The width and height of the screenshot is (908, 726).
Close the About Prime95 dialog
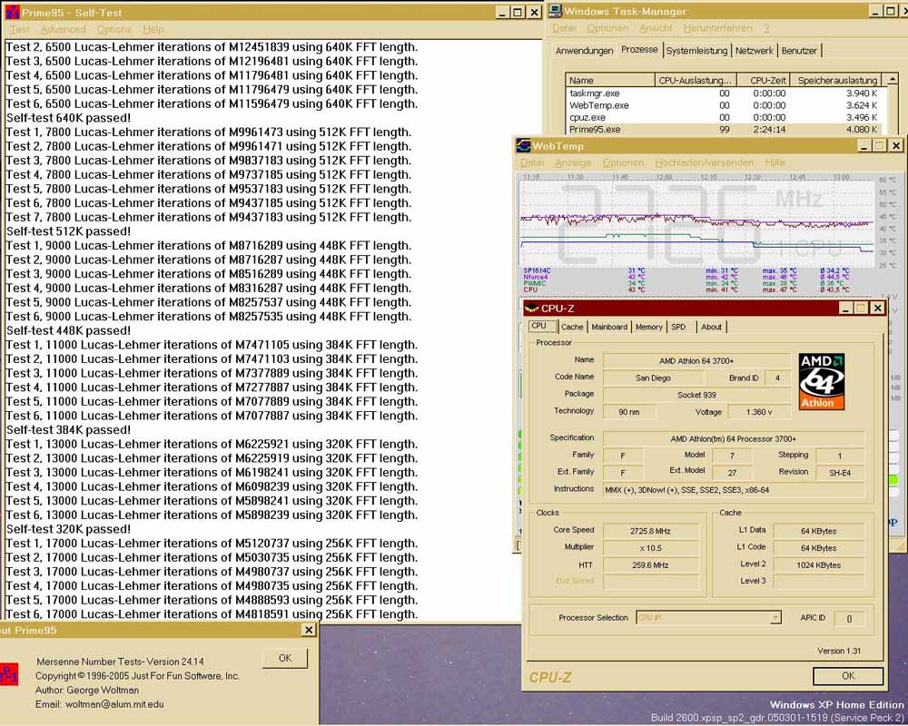pos(309,630)
